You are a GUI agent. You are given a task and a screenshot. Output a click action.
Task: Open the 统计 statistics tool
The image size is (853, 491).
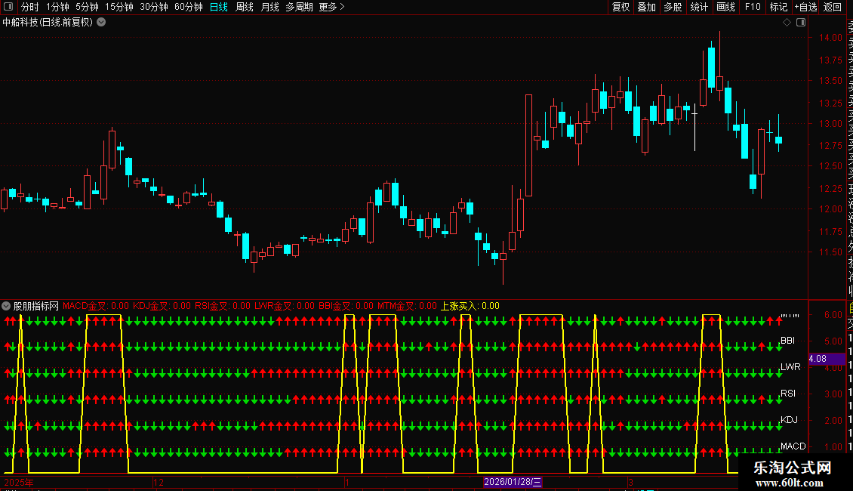[x=699, y=7]
